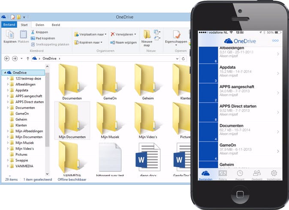Tap the more options dots on phone

275,41
